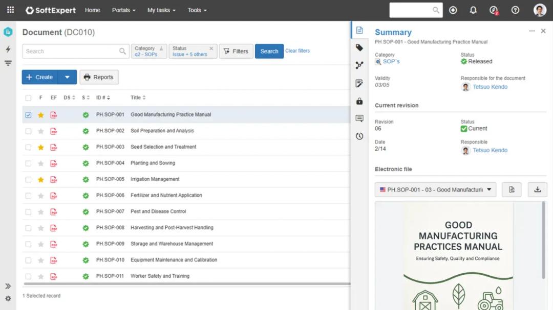Open the My tasks menu
The height and width of the screenshot is (310, 553).
(161, 10)
